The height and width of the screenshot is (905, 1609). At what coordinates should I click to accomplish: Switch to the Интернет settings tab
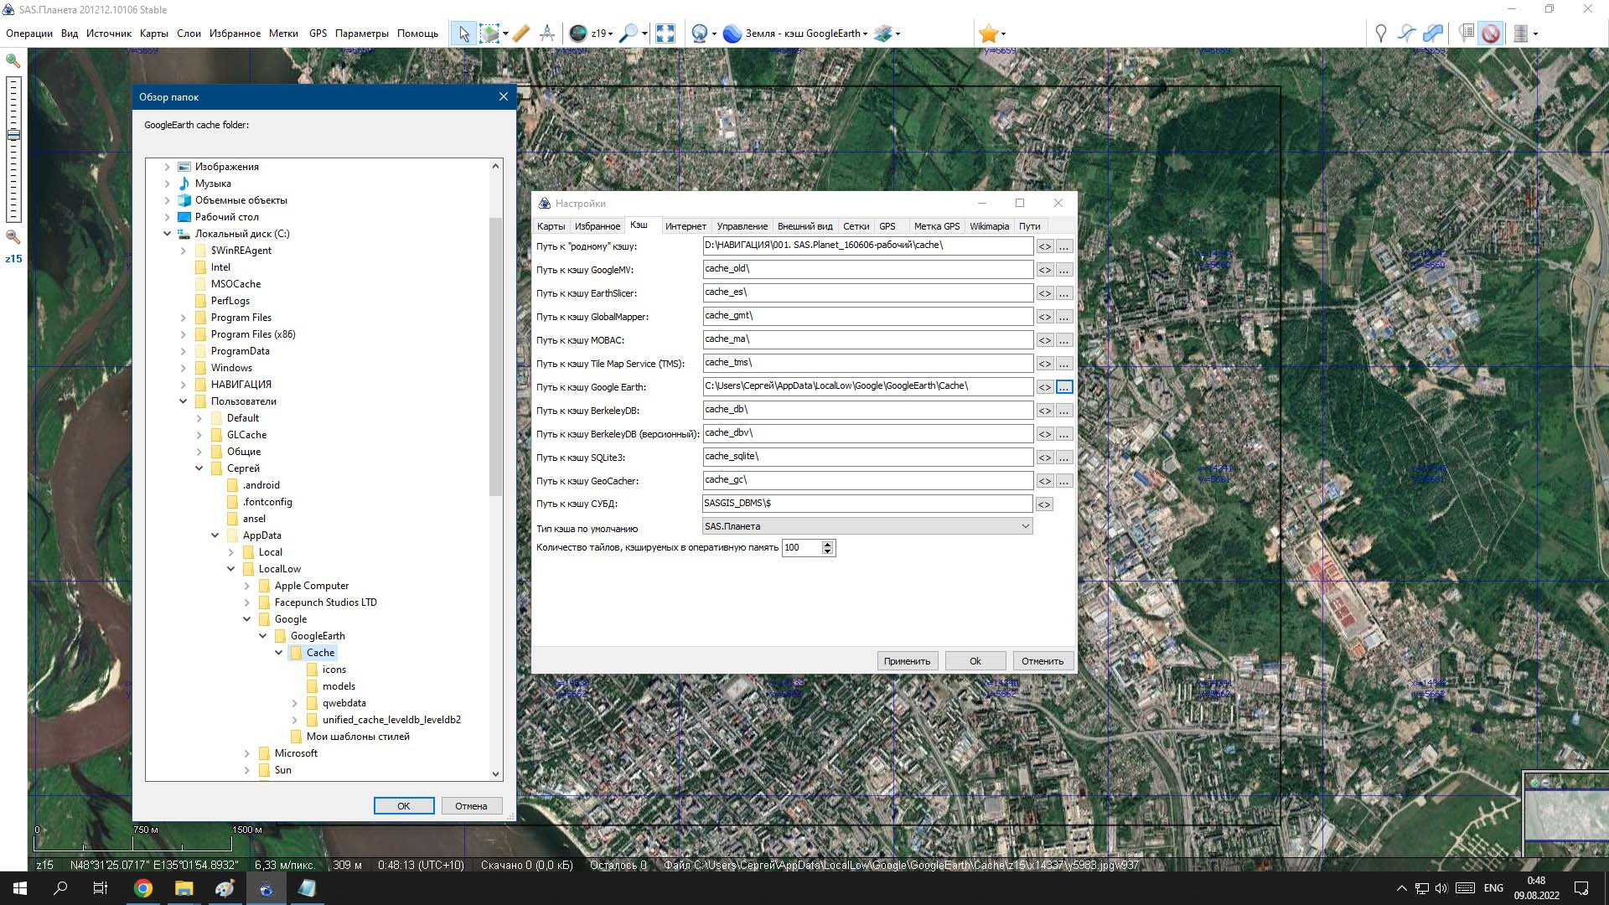point(686,226)
